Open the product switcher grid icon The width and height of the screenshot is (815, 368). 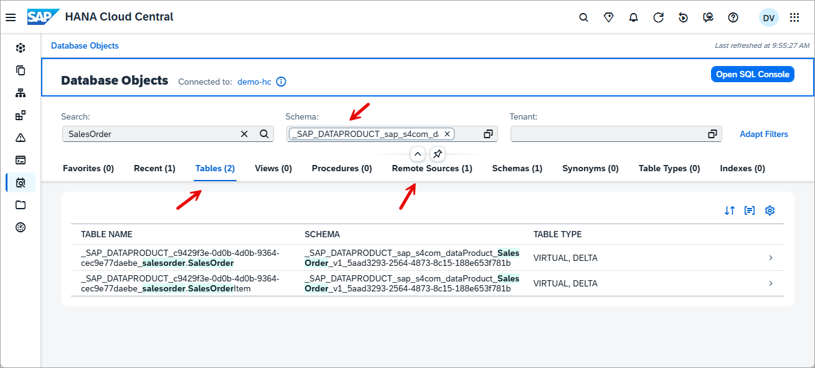tap(794, 17)
